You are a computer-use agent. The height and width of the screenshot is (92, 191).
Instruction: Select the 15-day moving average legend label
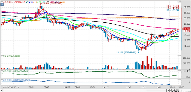35,2
